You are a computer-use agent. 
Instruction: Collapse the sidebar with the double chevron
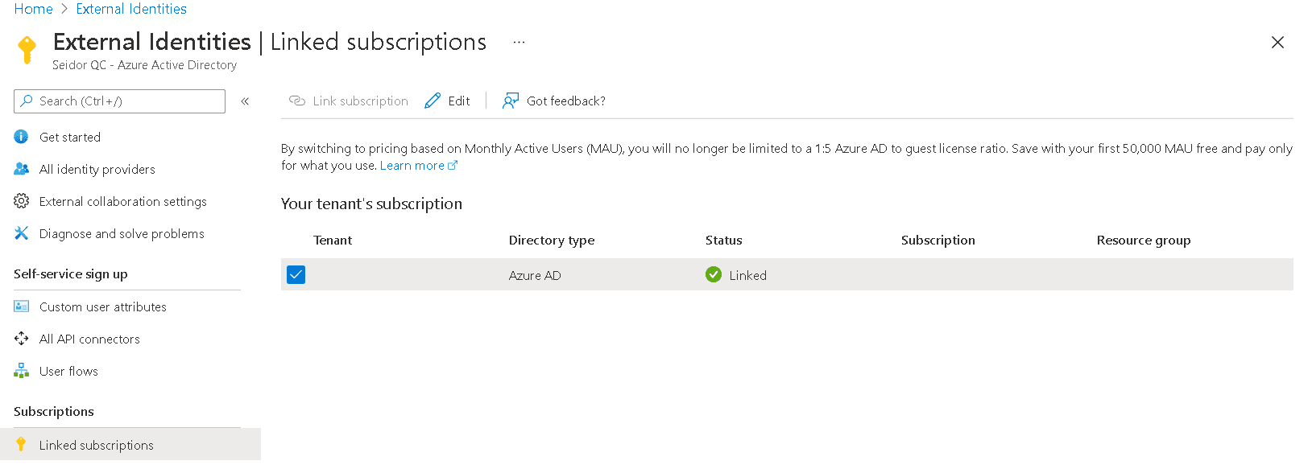pos(245,101)
